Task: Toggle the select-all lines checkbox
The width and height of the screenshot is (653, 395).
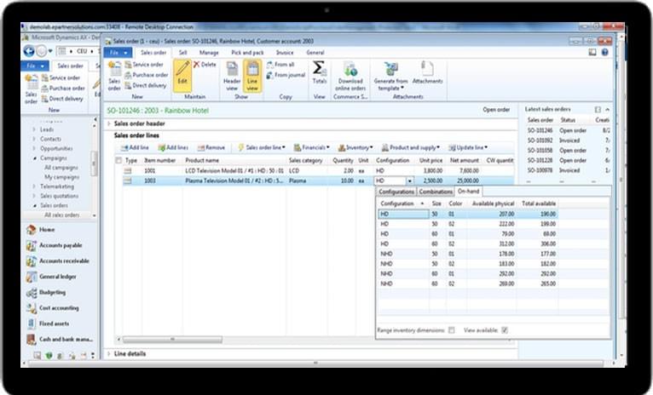Action: point(118,161)
